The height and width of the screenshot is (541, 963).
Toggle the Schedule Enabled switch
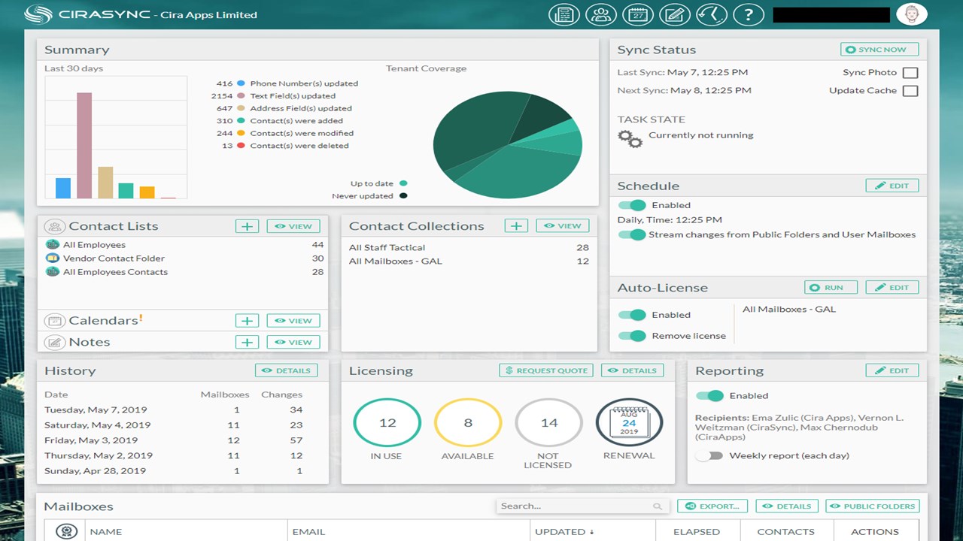pos(632,205)
